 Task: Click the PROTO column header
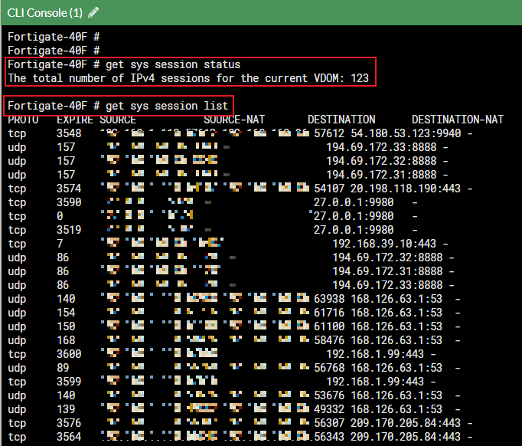click(23, 120)
